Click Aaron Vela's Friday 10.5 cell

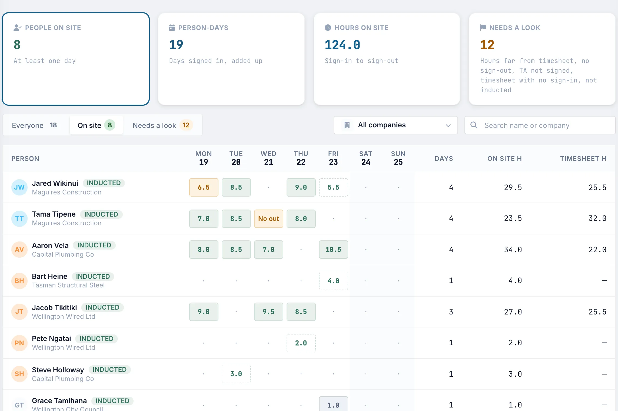pos(334,250)
